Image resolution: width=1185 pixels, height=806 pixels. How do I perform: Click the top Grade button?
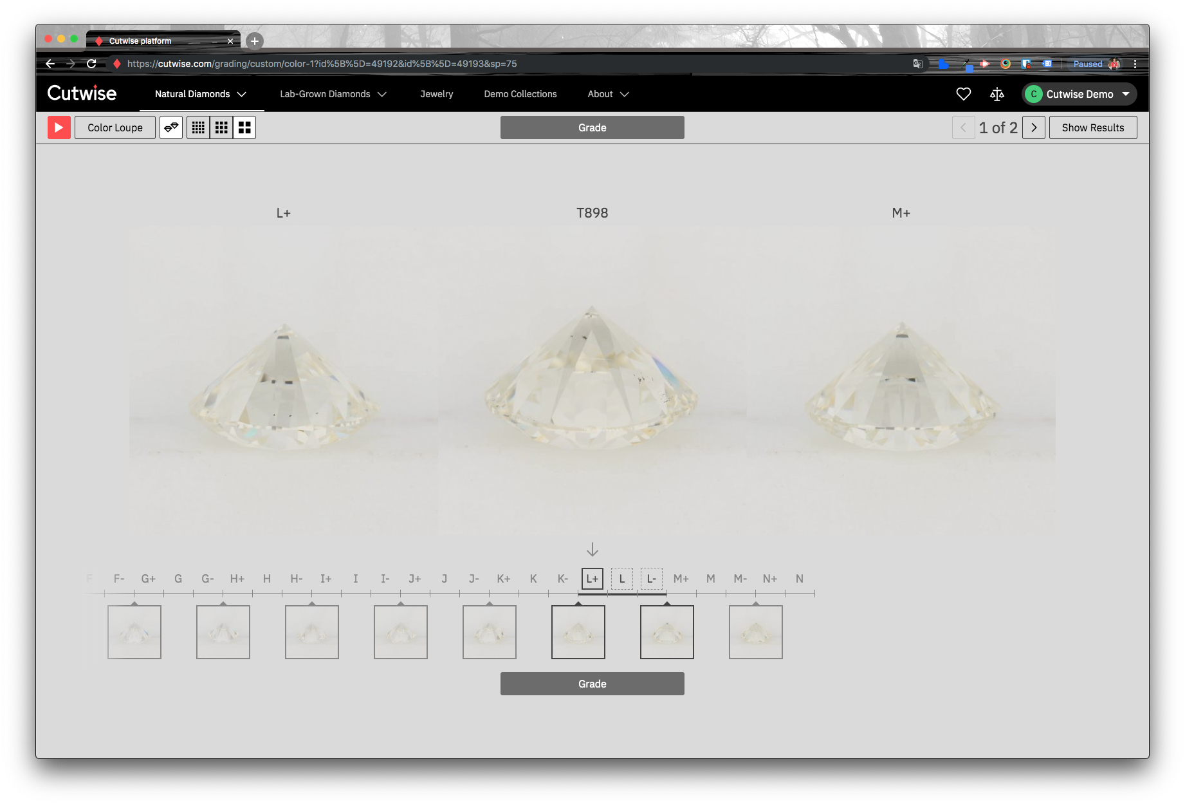pos(592,127)
